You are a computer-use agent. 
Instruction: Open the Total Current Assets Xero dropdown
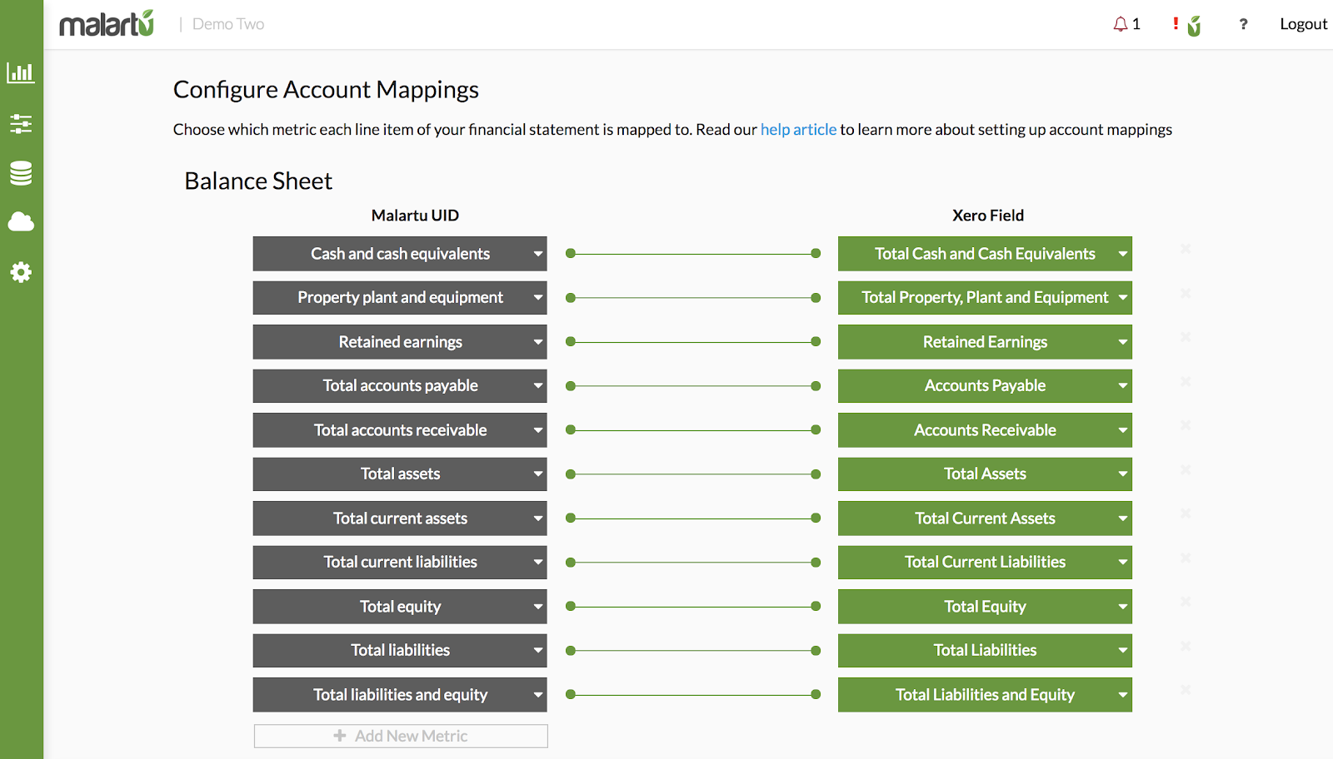(x=985, y=518)
